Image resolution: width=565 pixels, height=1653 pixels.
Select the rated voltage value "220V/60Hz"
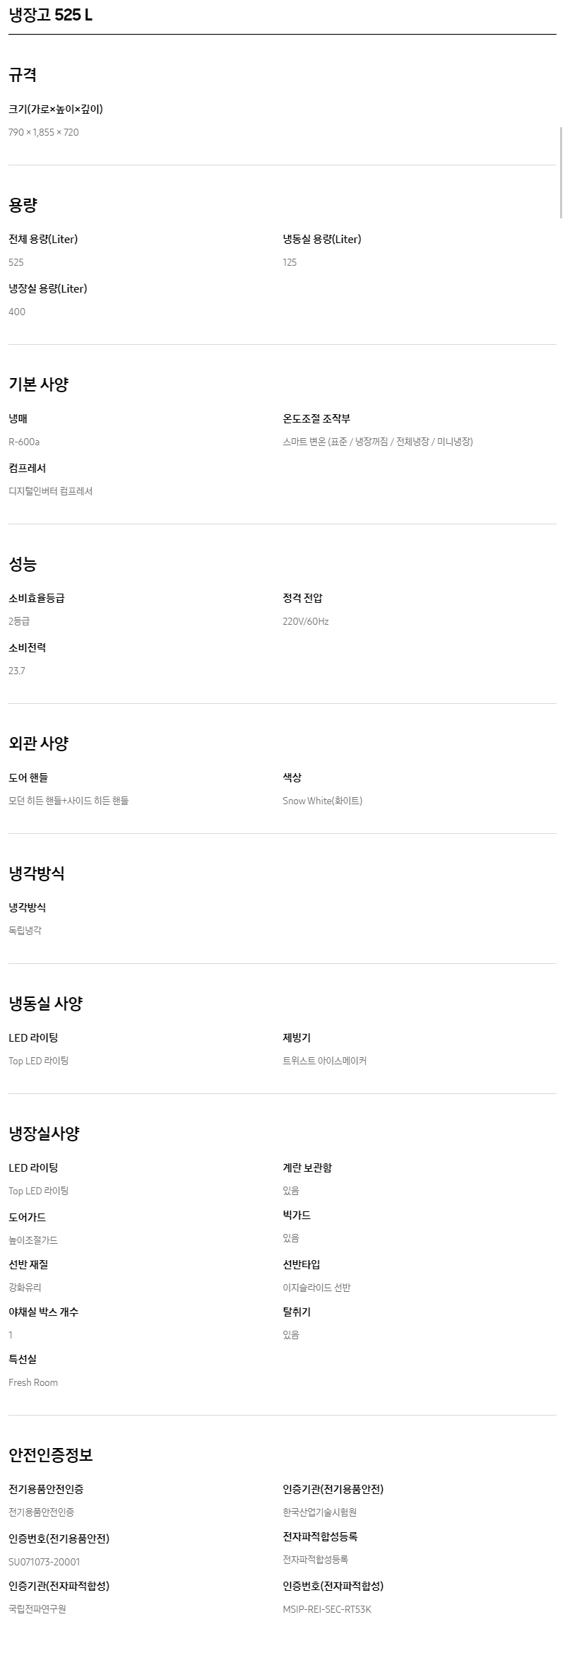305,621
